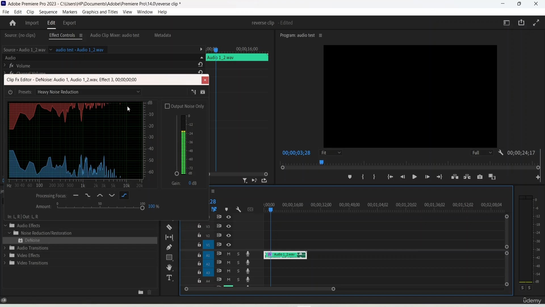Select 'focus on lower frequencies' processing focus
This screenshot has width=545, height=307.
[88, 196]
